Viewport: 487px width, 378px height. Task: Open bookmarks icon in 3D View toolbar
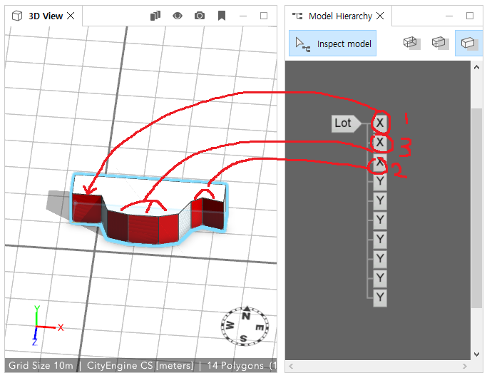pos(222,16)
